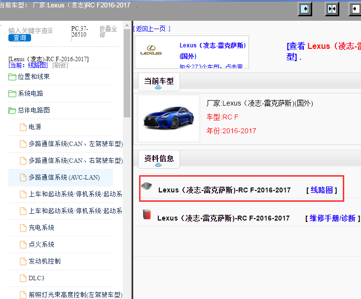This screenshot has width=361, height=299.
Task: Expand the 系统电路 folder
Action: (x=31, y=94)
